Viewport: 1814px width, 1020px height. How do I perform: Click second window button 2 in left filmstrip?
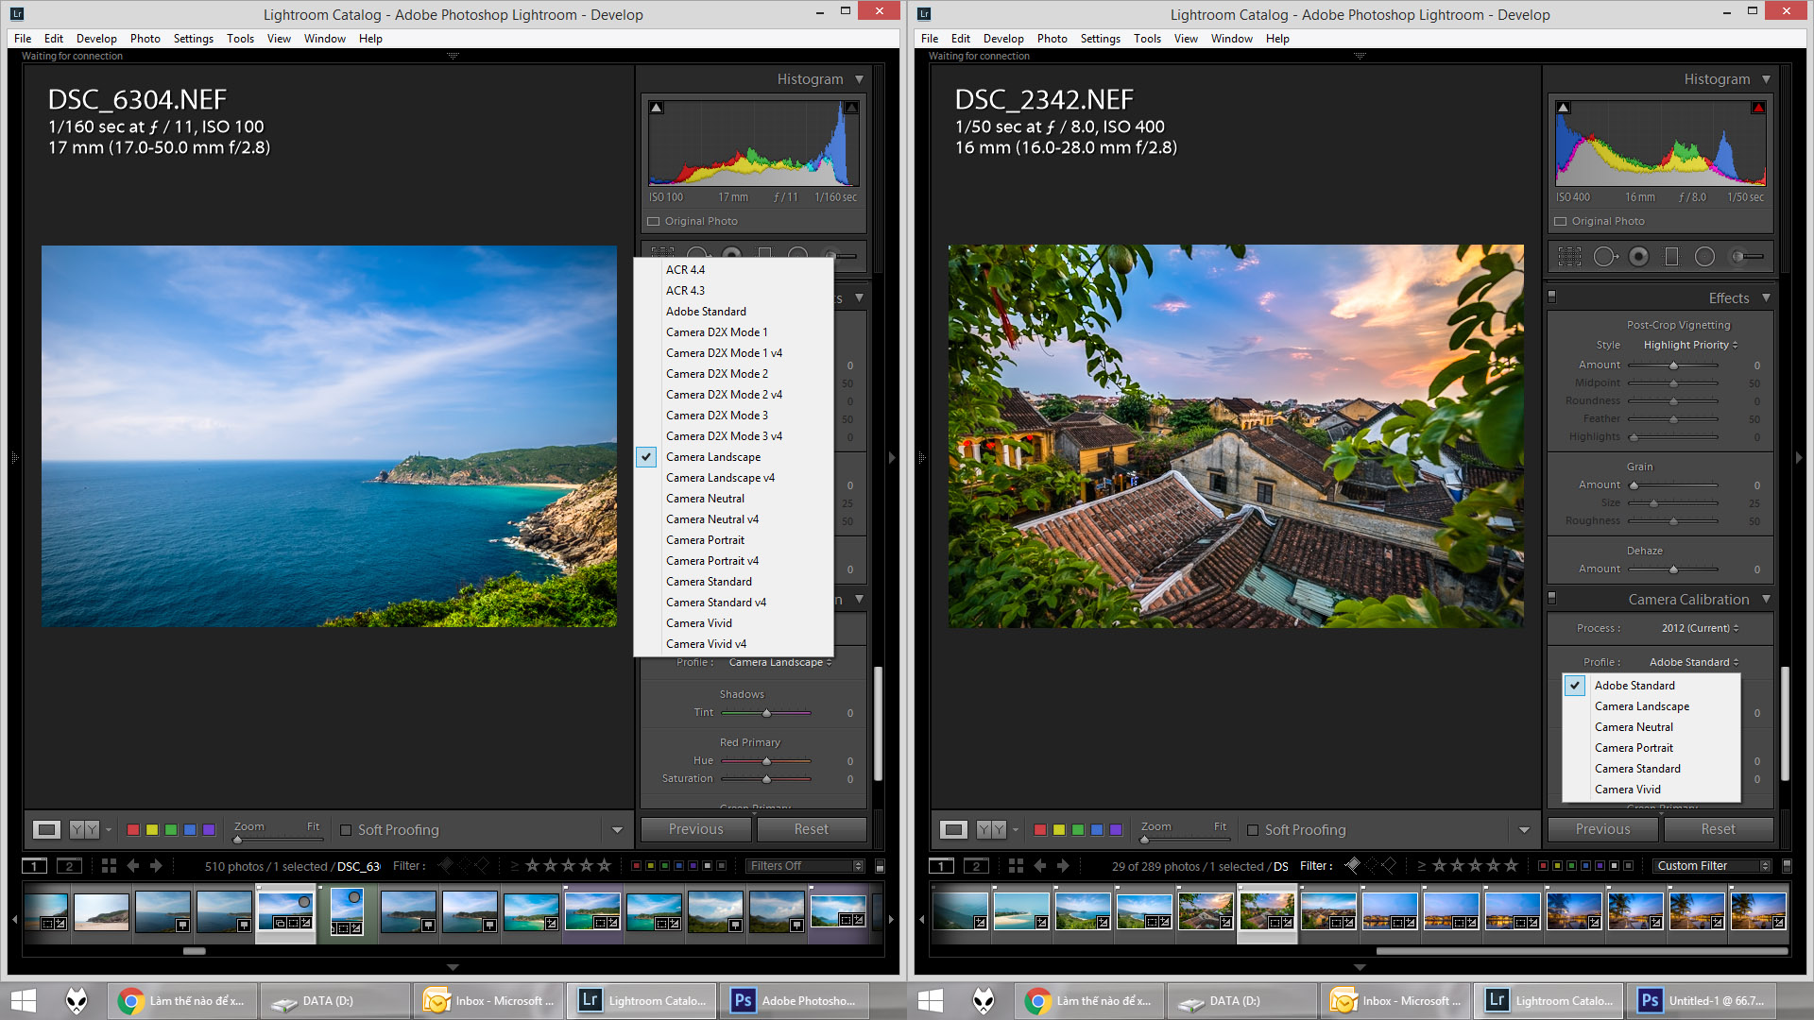pyautogui.click(x=69, y=865)
